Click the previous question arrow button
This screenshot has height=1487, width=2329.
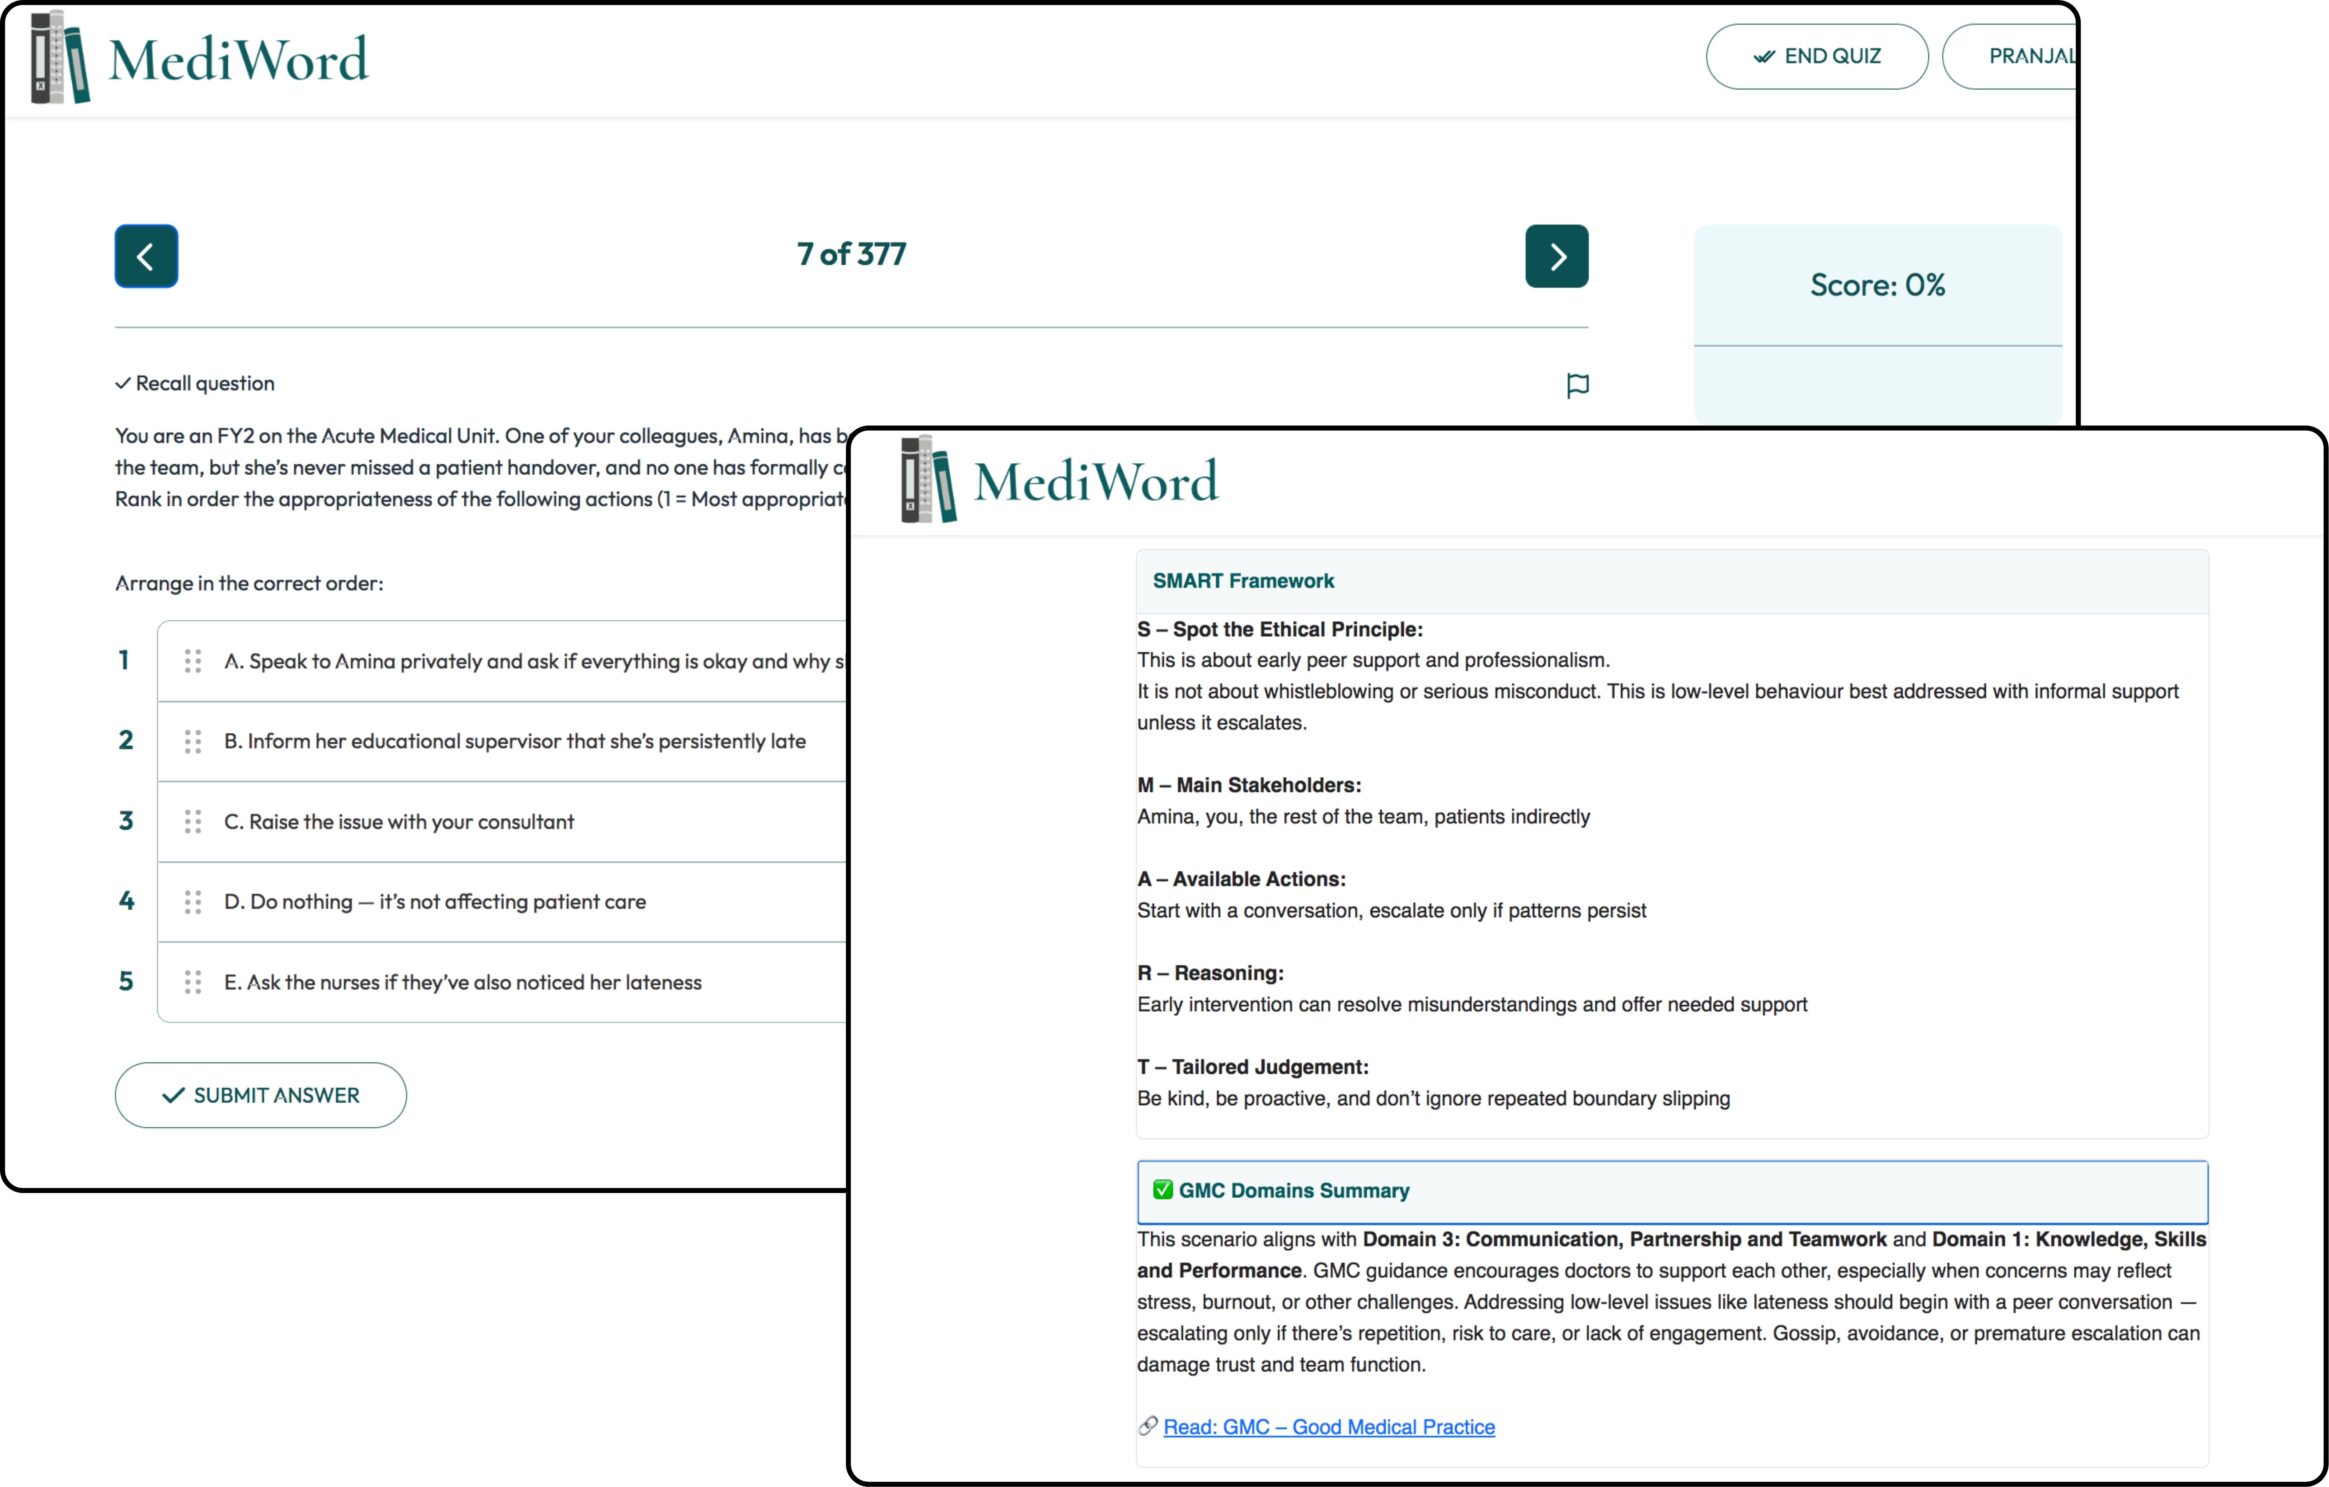tap(146, 256)
